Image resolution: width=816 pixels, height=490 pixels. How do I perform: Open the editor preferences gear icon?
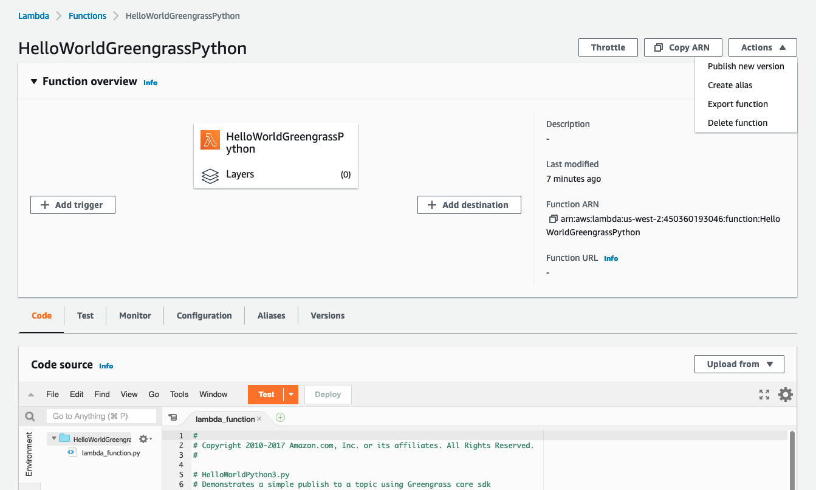pyautogui.click(x=786, y=395)
